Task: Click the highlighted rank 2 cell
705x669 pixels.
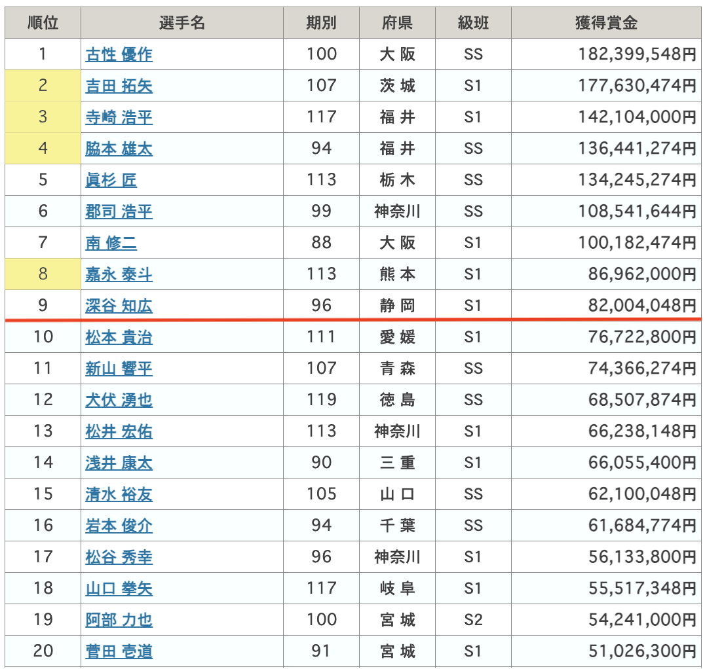Action: click(x=43, y=85)
